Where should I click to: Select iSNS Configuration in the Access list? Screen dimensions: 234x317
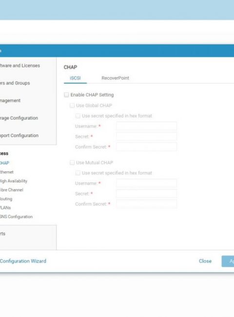[16, 217]
